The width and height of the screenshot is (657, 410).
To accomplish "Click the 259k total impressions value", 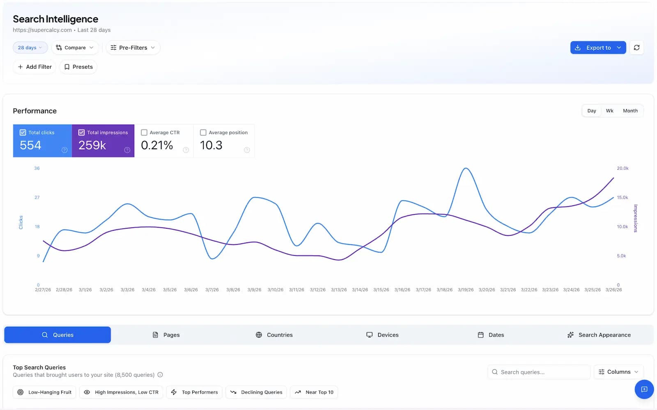I will [92, 145].
